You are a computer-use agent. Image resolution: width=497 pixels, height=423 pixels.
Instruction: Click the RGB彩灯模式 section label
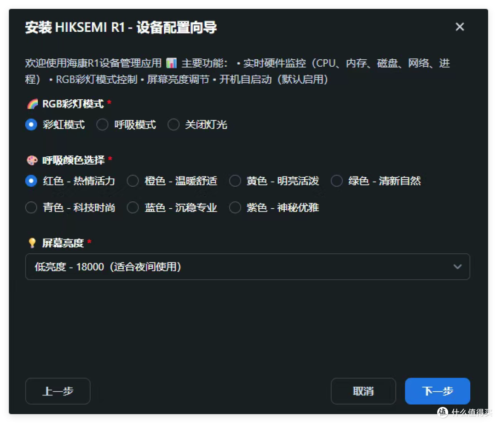tap(73, 104)
